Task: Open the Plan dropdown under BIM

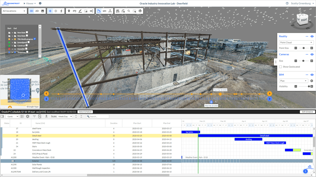Action: (x=293, y=81)
